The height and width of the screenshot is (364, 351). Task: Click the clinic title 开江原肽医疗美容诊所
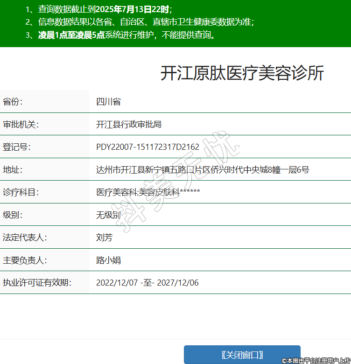tap(242, 73)
